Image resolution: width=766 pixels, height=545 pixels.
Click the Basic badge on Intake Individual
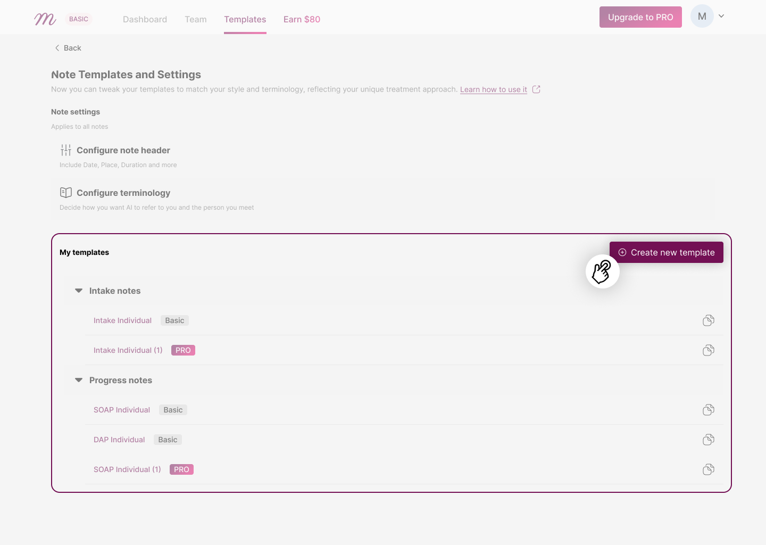pyautogui.click(x=174, y=320)
